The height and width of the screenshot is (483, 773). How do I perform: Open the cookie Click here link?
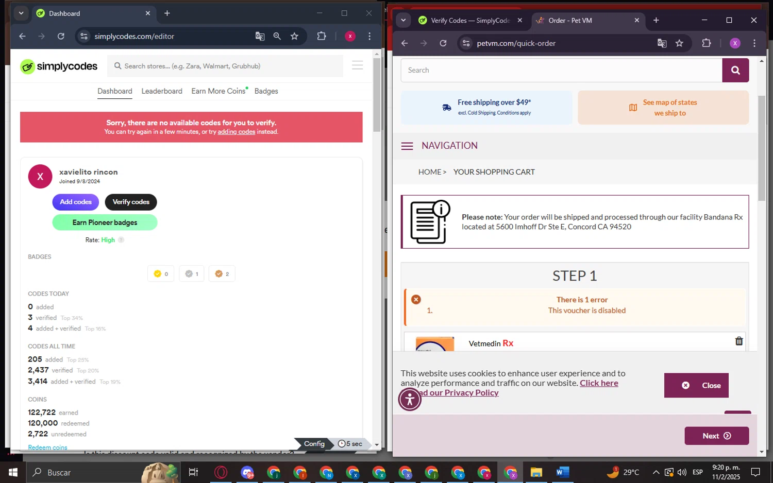[x=599, y=383]
